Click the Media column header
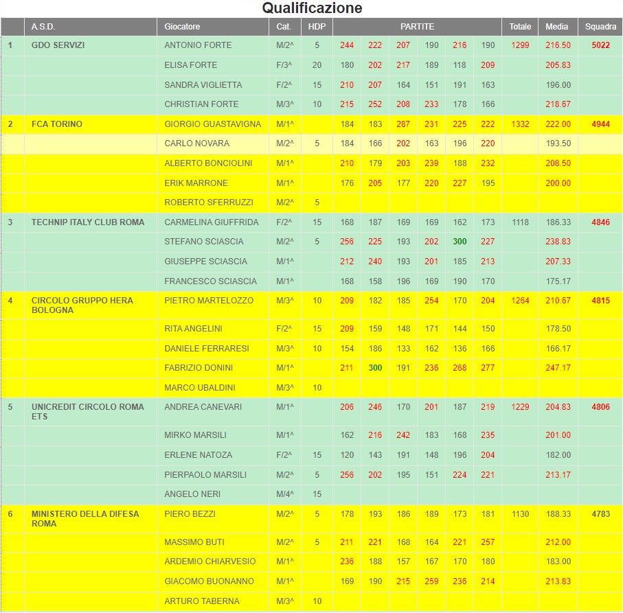Viewport: 623px width, 613px height. click(558, 27)
